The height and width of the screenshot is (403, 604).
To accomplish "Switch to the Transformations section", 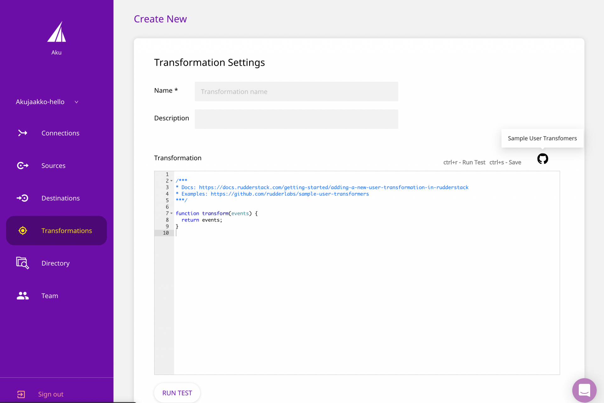I will point(66,230).
